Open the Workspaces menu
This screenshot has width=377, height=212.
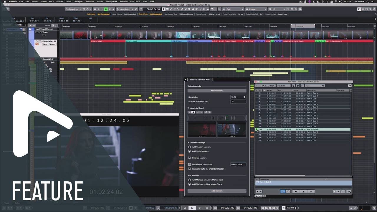pos(111,1)
